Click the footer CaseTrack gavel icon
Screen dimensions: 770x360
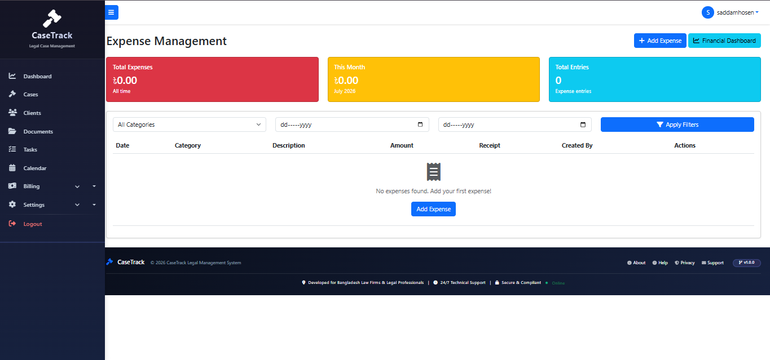[x=109, y=262]
